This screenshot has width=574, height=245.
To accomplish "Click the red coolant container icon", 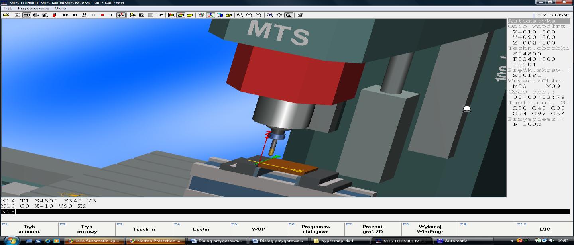I will (54, 15).
